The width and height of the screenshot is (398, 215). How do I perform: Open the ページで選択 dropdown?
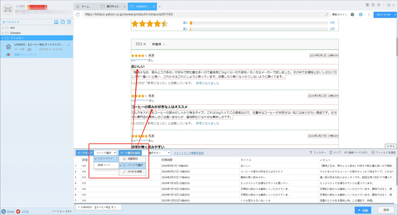(105, 153)
